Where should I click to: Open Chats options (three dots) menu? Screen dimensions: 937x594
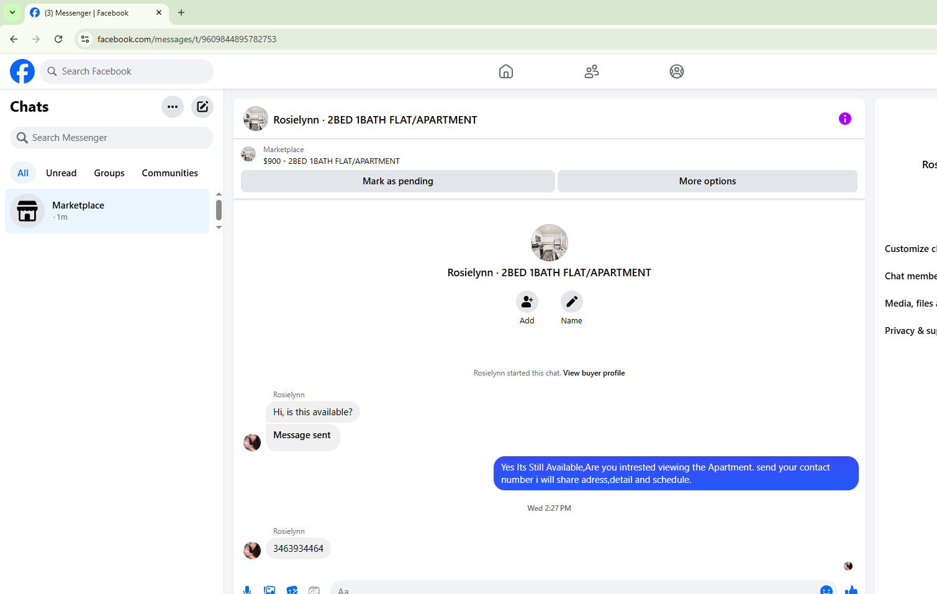pos(173,107)
